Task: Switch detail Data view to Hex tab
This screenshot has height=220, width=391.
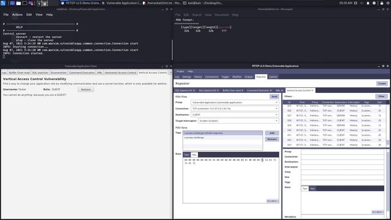Action: click(x=312, y=189)
